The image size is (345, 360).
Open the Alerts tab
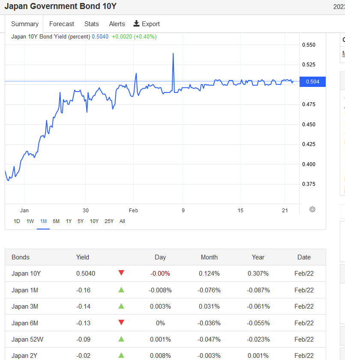click(x=117, y=24)
